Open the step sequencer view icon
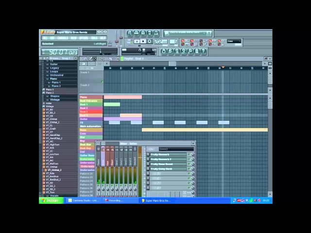 coord(136,33)
